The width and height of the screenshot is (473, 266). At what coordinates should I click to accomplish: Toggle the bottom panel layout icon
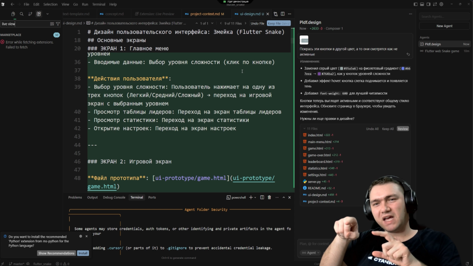tap(422, 4)
